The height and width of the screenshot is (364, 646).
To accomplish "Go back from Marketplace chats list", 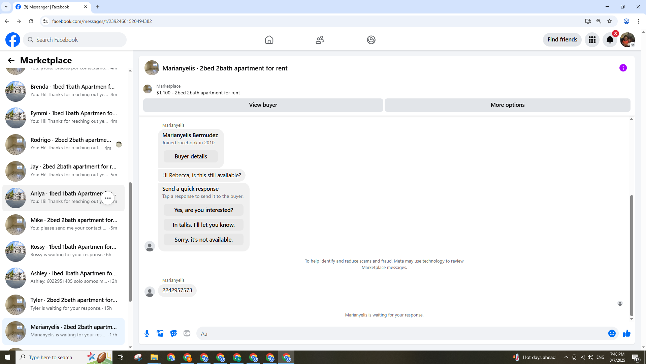I will click(x=11, y=60).
